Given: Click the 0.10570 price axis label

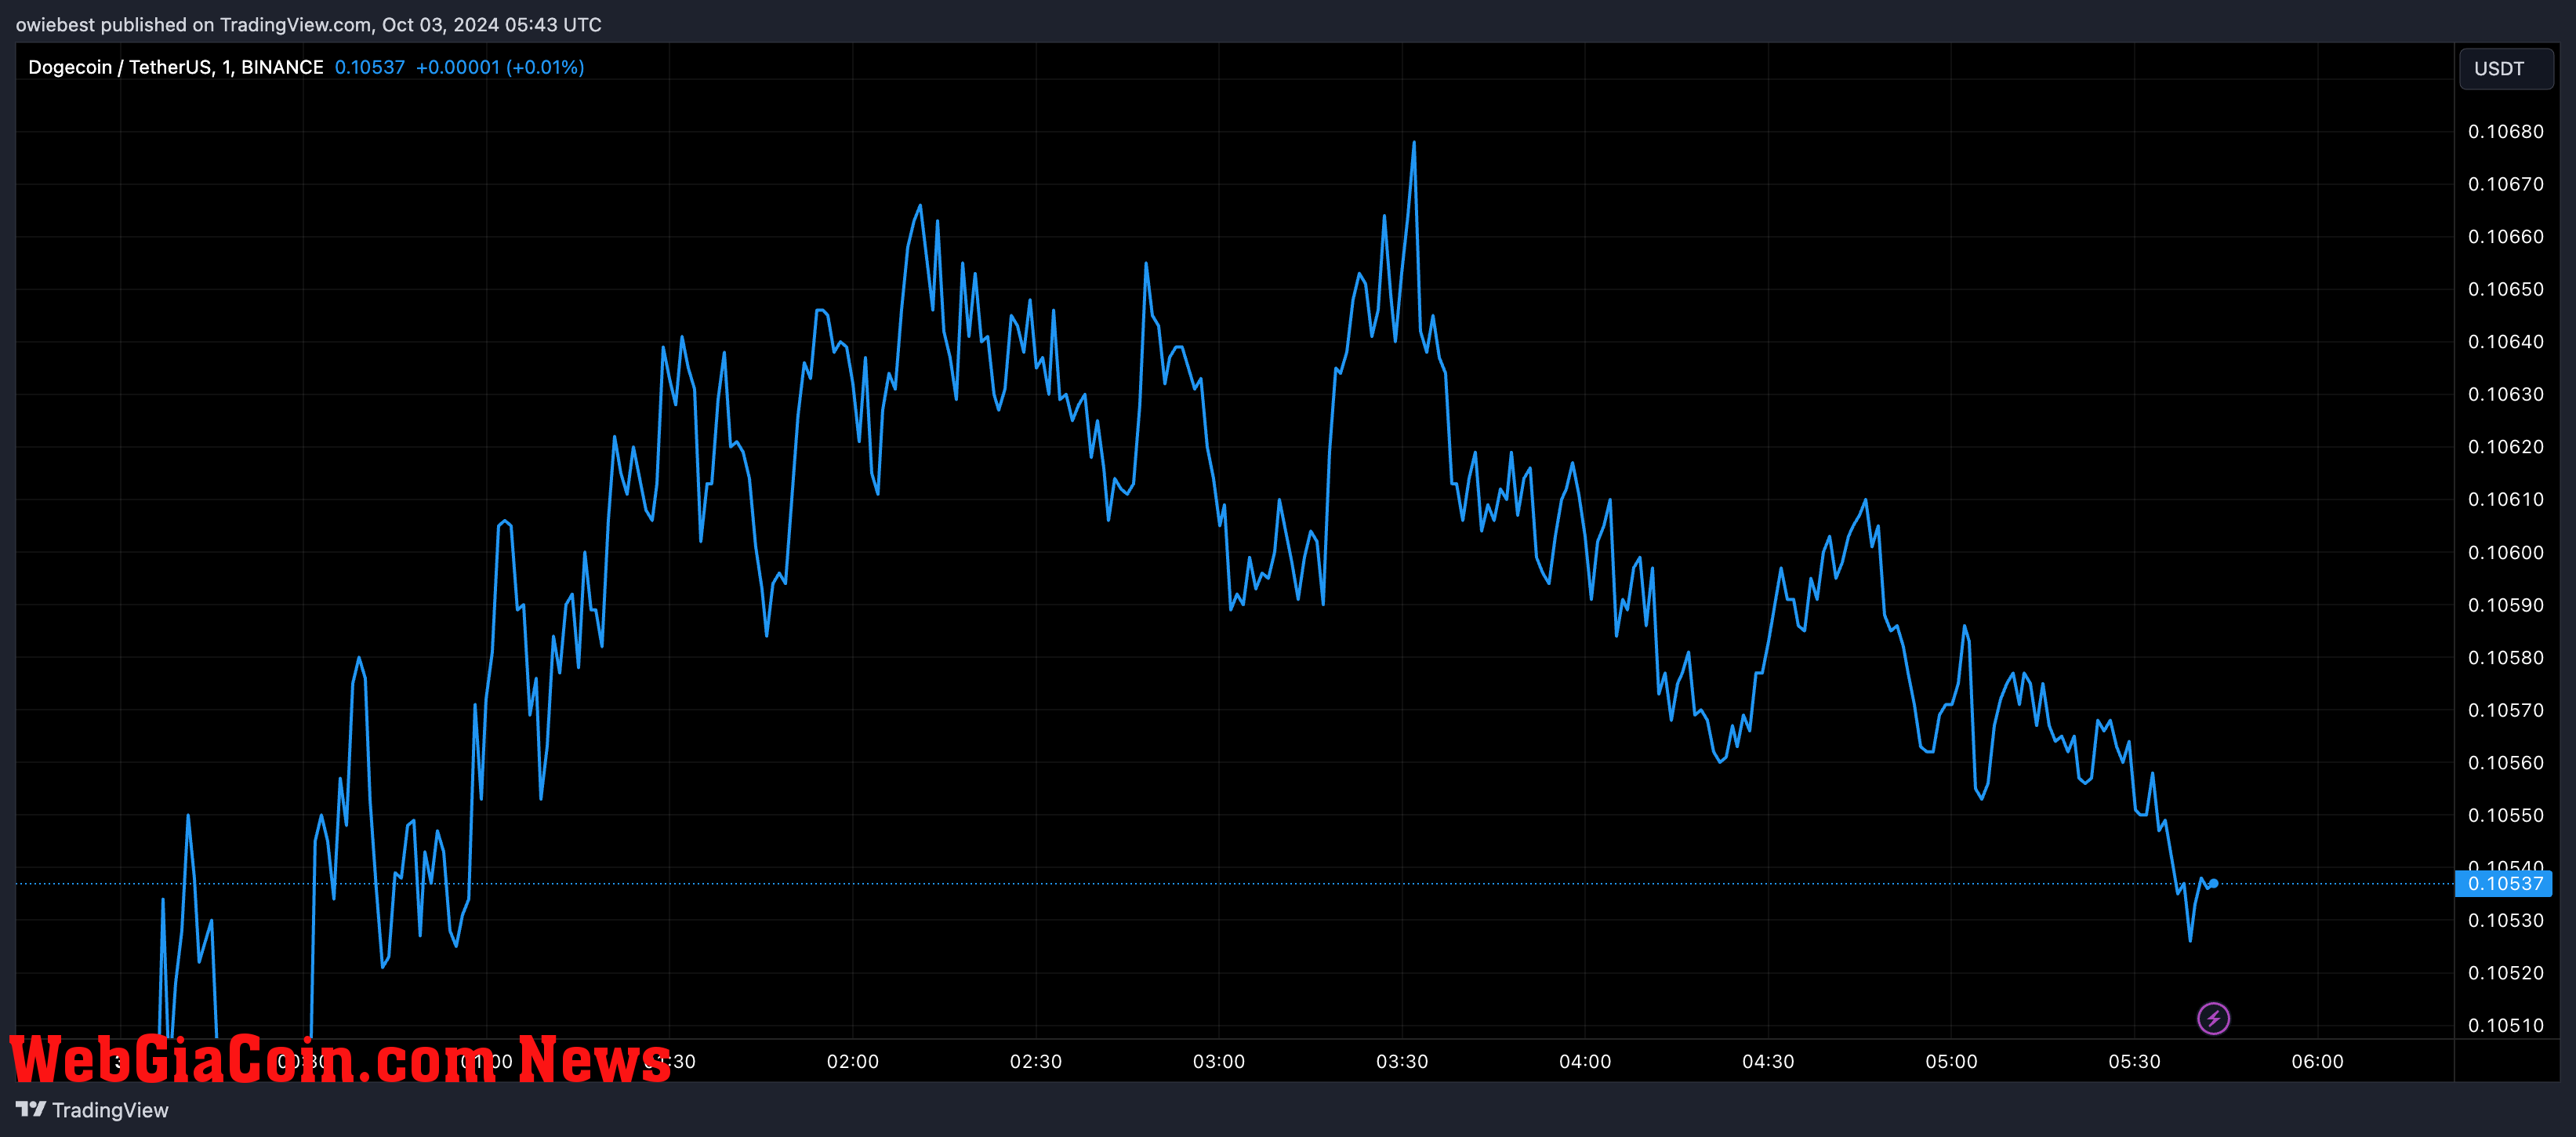Looking at the screenshot, I should pos(2505,710).
